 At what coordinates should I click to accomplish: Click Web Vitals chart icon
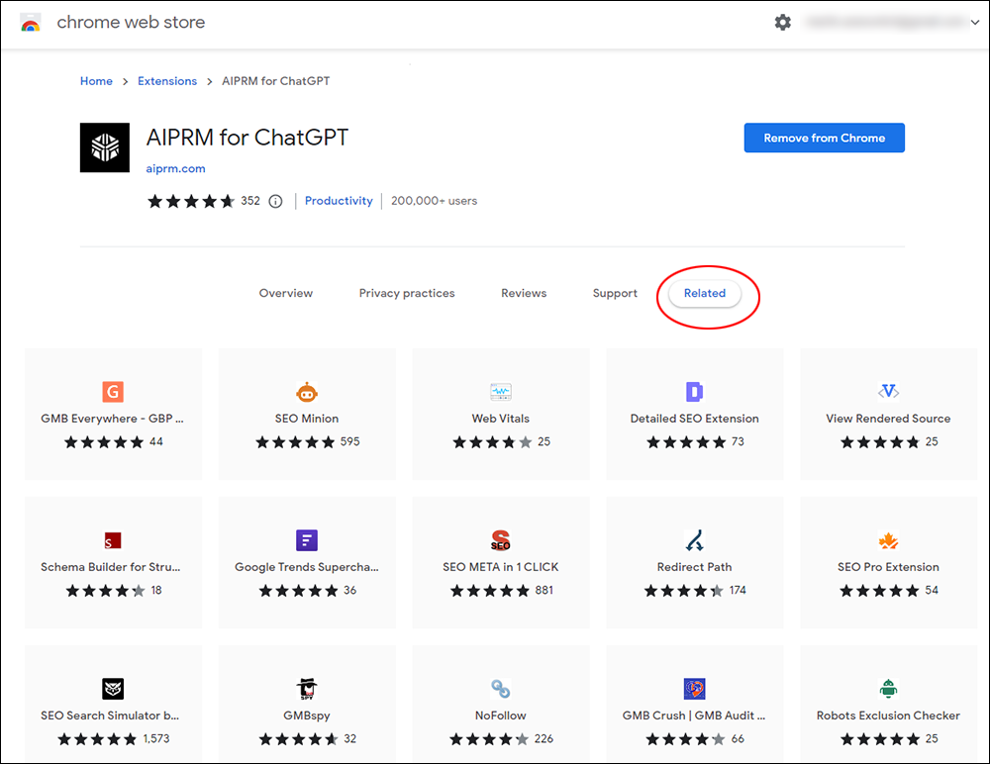click(501, 392)
